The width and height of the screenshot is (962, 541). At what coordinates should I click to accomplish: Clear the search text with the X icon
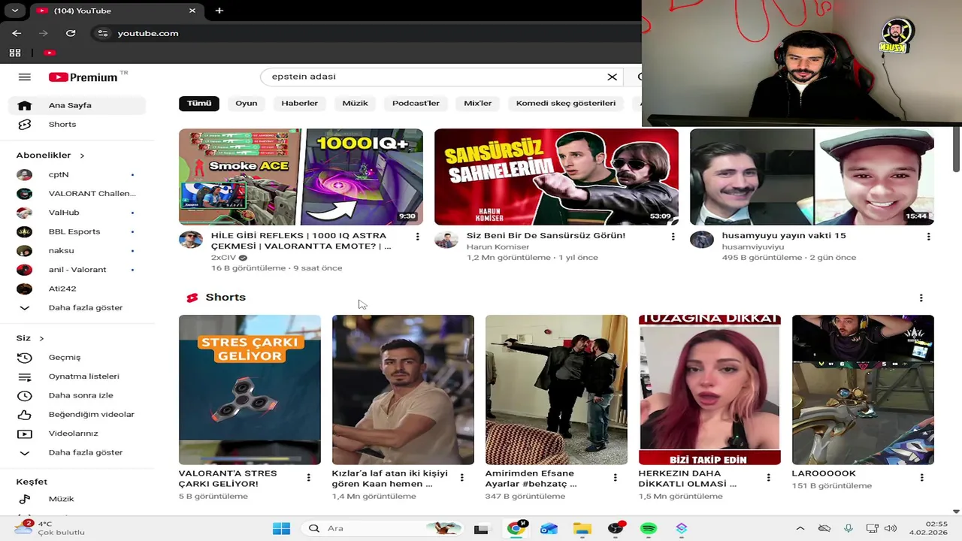coord(612,77)
